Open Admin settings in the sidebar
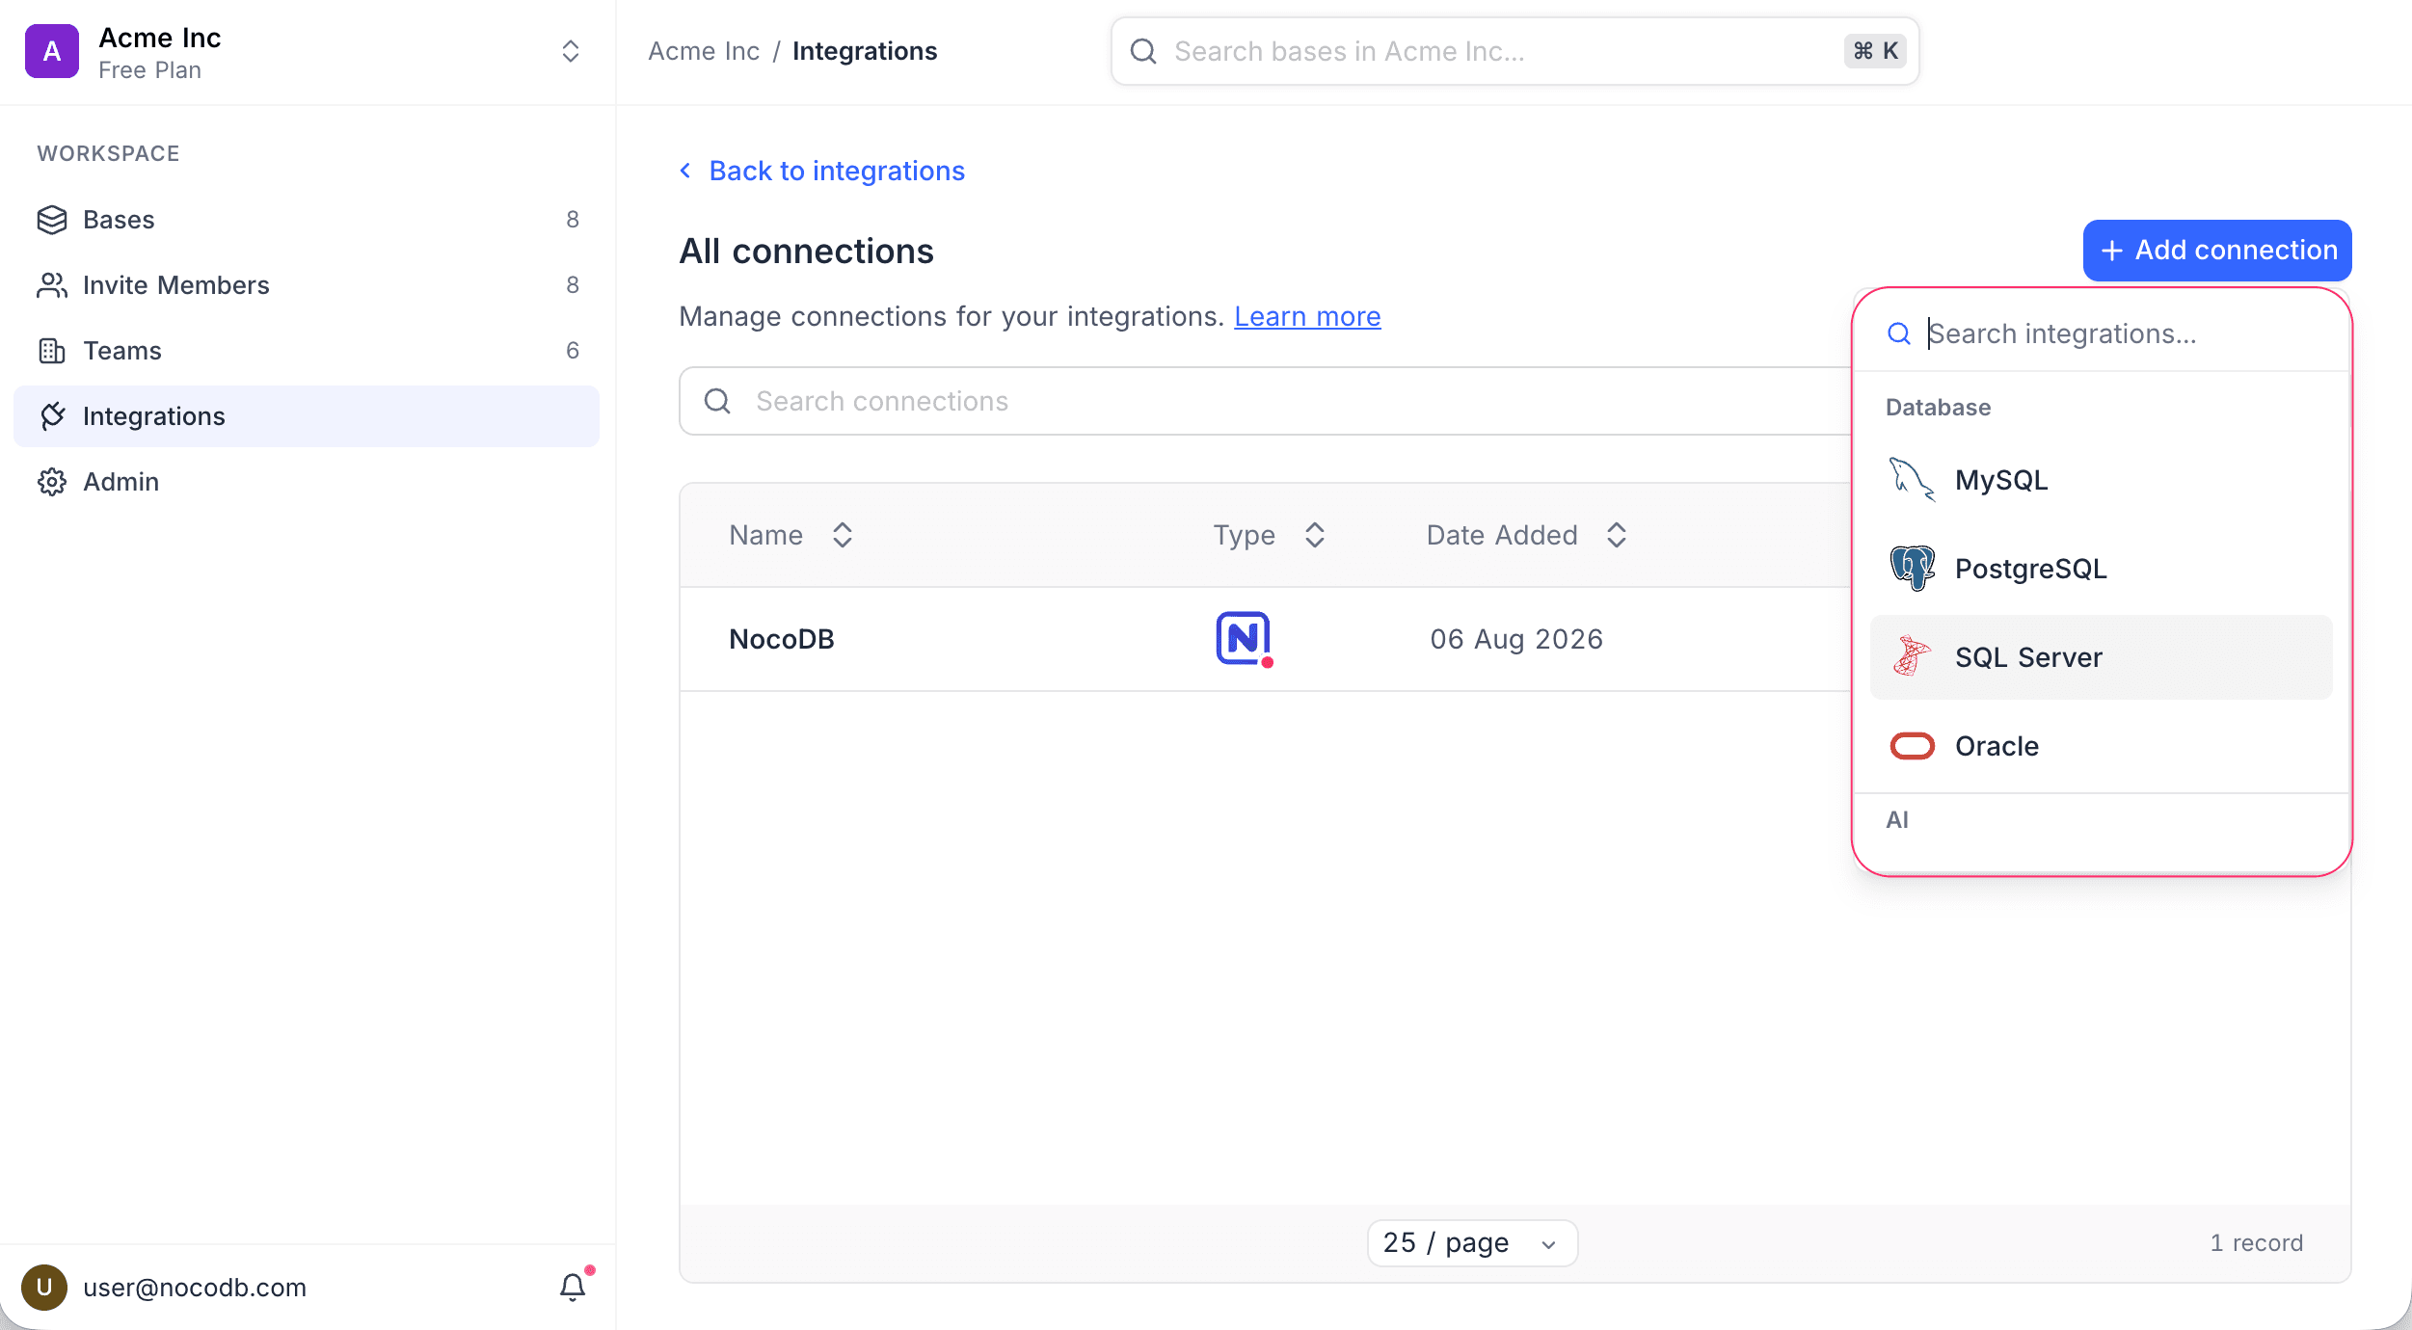Screen dimensions: 2412x1330 click(x=307, y=482)
